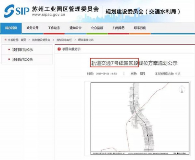The width and height of the screenshot is (195, 160).
Task: Open the Line 7 route plan map image
Action: [x=140, y=119]
